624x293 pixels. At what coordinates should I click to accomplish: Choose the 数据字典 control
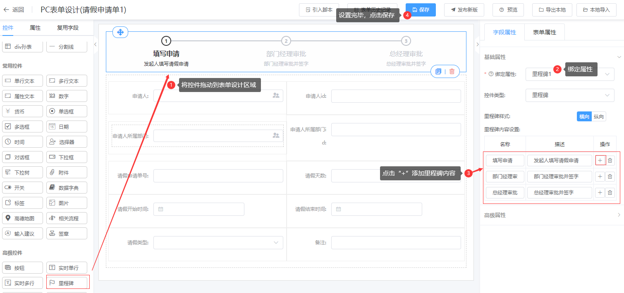pos(67,188)
